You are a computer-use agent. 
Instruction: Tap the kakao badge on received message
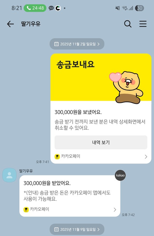tap(120, 175)
